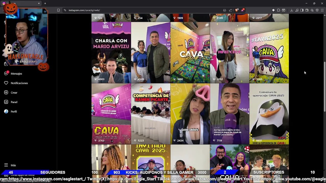The image size is (326, 183).
Task: Click the share page icon in address bar
Action: (230, 10)
